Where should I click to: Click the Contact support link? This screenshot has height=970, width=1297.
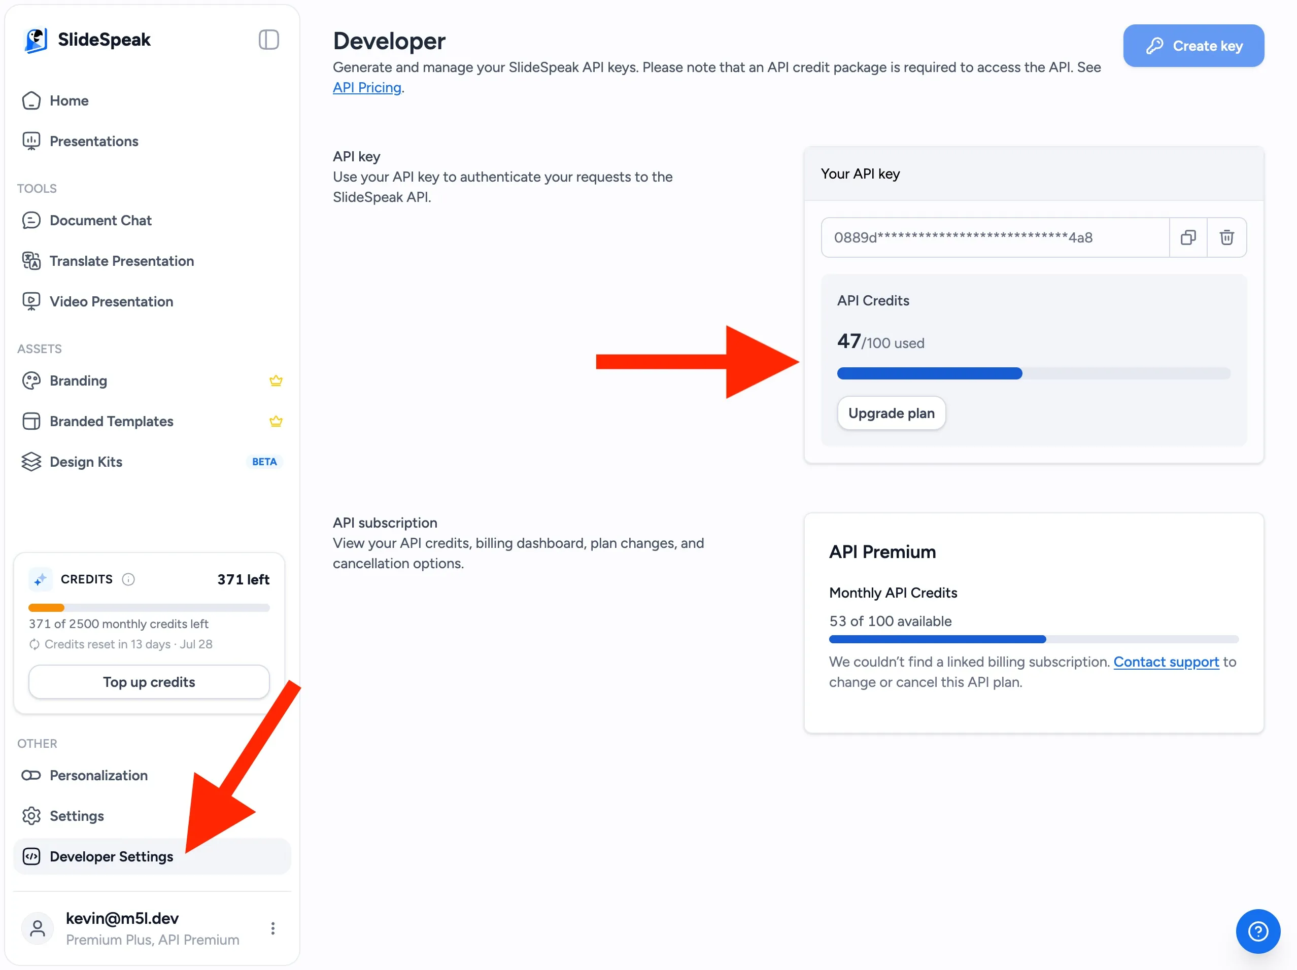point(1166,662)
